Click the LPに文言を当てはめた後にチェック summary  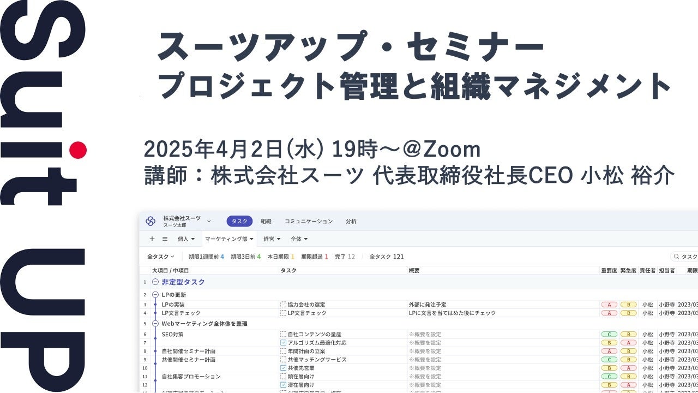pyautogui.click(x=452, y=313)
